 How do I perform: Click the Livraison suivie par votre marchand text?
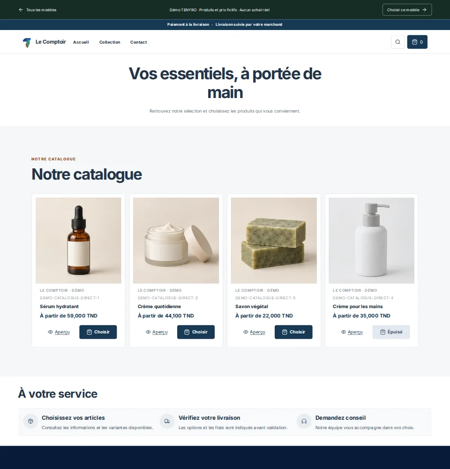coord(249,24)
